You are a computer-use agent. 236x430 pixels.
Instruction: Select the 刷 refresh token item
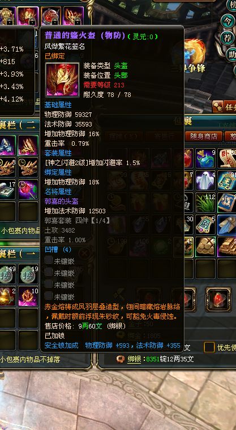click(x=205, y=225)
